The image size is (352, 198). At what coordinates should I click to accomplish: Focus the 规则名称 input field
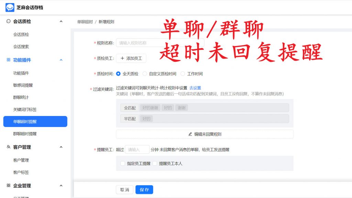pos(160,43)
